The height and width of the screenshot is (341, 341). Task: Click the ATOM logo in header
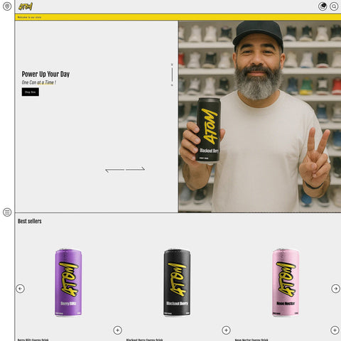pos(26,6)
